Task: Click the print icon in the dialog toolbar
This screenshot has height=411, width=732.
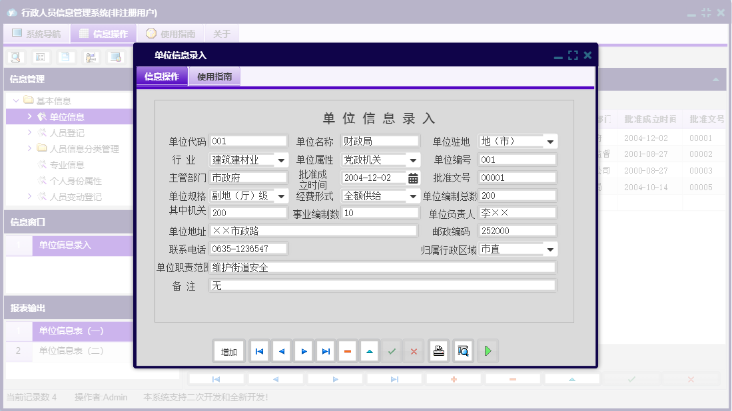Action: (x=438, y=350)
